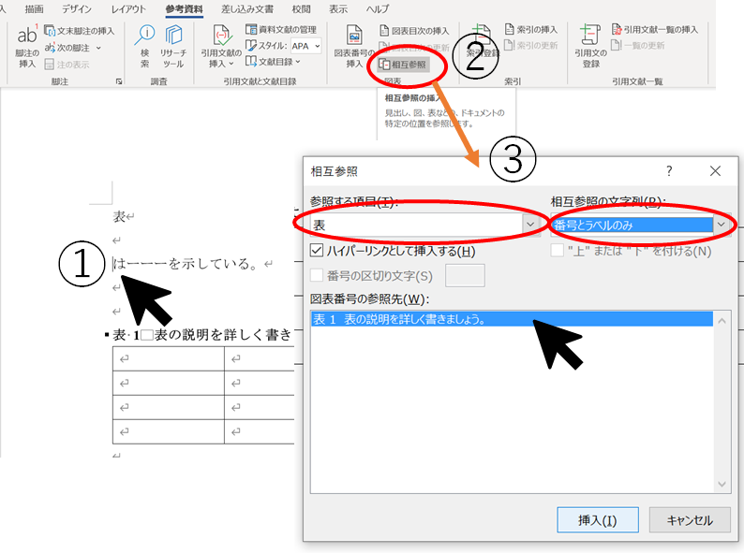744x553 pixels.
Task: Click 一覧の更新 in citations group
Action: pos(638,46)
